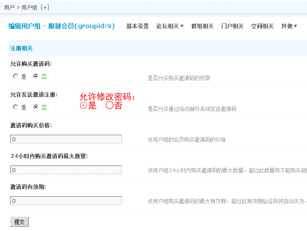Click the [+] link next to 用户组
Image resolution: width=307 pixels, height=231 pixels.
(x=45, y=7)
